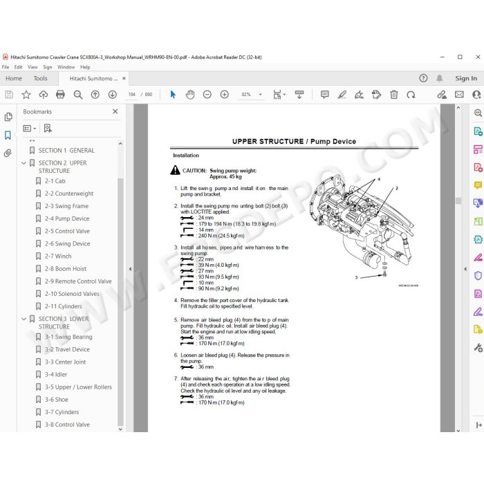Add file to starred bookmarks
Image resolution: width=484 pixels, height=484 pixels.
26,95
